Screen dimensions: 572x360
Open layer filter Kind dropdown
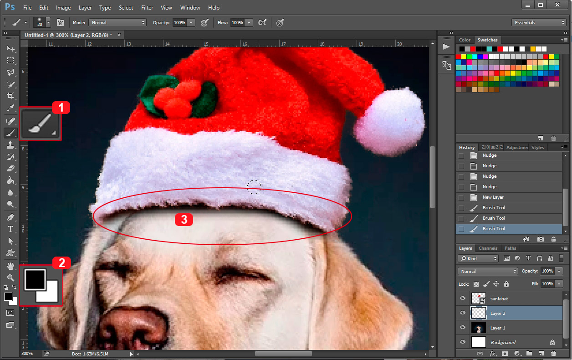(478, 258)
